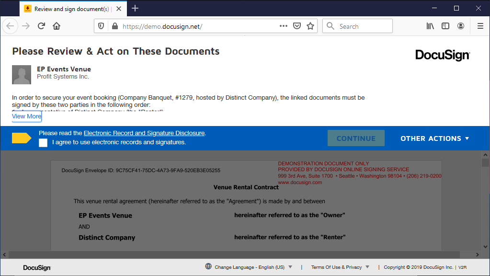Open OTHER ACTIONS dropdown
490x276 pixels.
435,138
